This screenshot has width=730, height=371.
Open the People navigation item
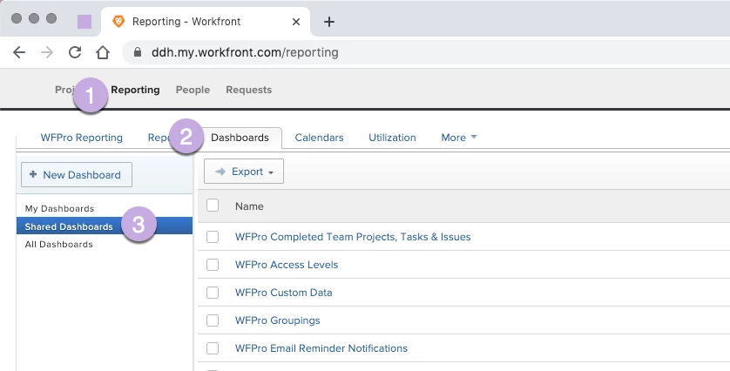click(x=193, y=90)
